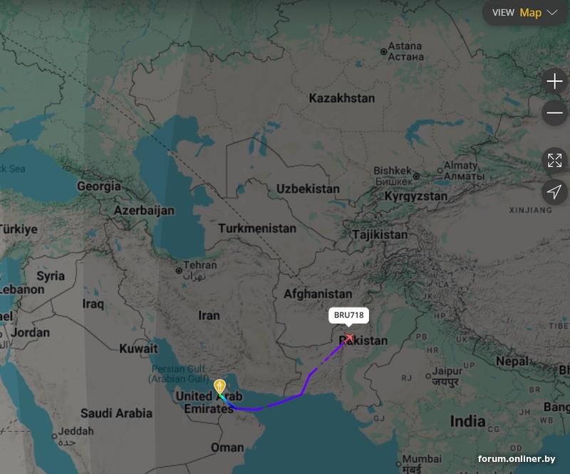
Task: Select the red BRU718 aircraft icon
Action: 349,338
